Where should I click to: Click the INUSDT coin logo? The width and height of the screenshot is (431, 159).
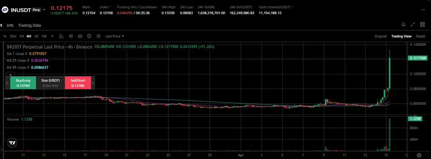click(x=5, y=10)
